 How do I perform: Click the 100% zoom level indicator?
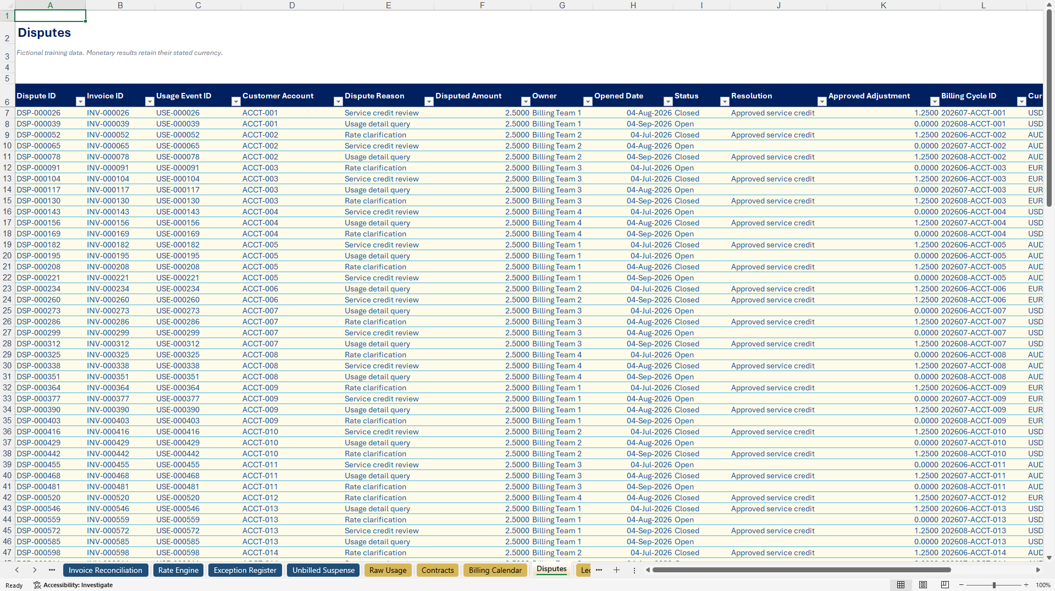tap(1043, 585)
